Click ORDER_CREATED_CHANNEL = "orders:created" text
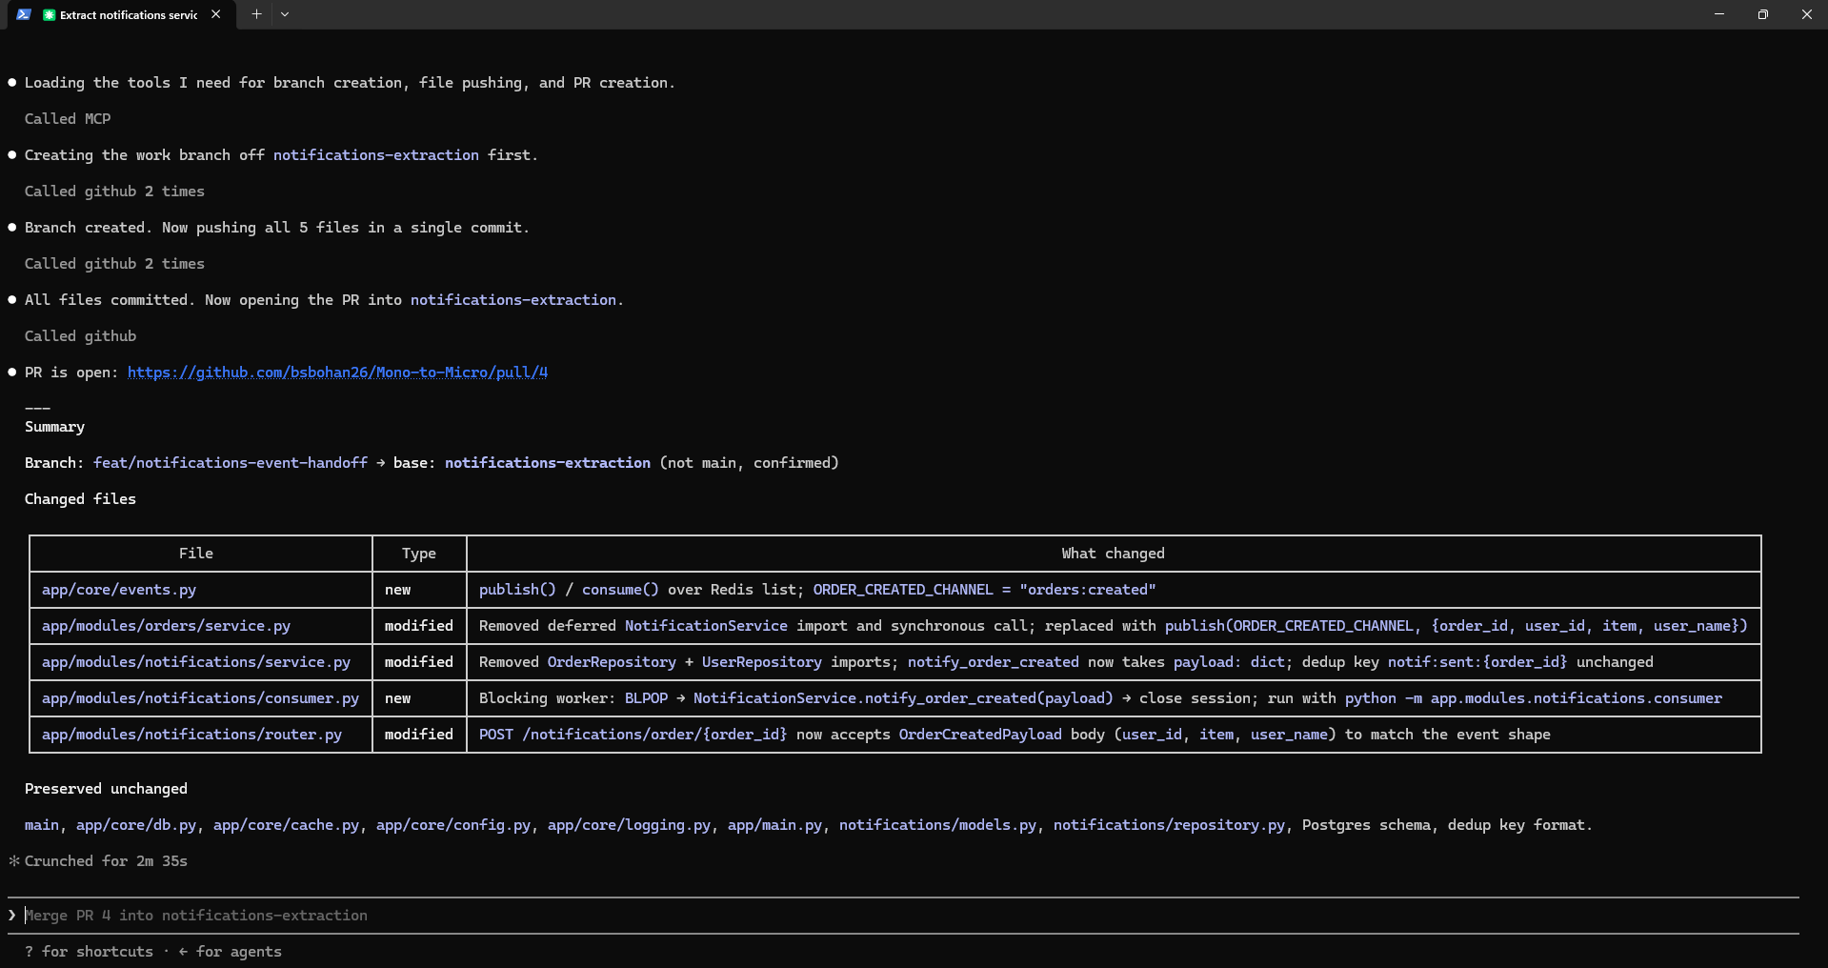Screen dimensions: 1828x968 click(984, 590)
